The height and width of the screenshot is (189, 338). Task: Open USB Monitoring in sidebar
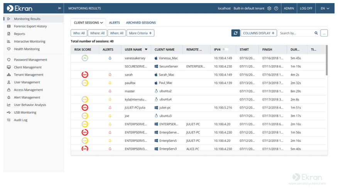click(x=25, y=113)
